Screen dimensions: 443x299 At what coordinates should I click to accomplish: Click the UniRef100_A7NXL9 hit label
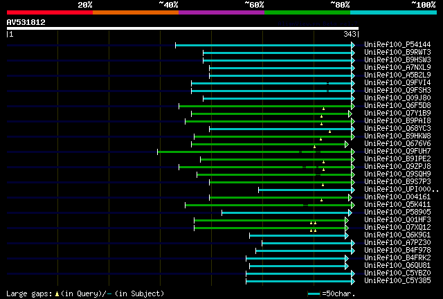(x=397, y=67)
